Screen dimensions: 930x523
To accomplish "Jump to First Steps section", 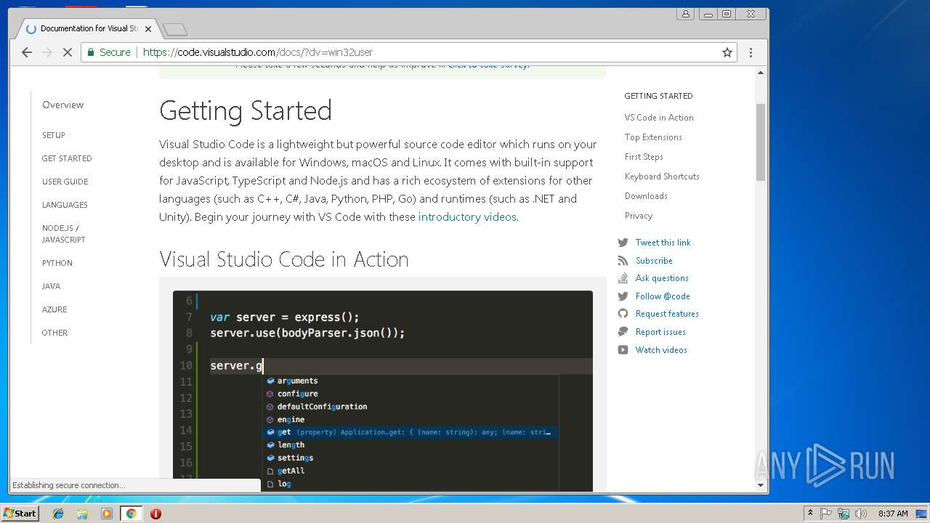I will point(644,157).
